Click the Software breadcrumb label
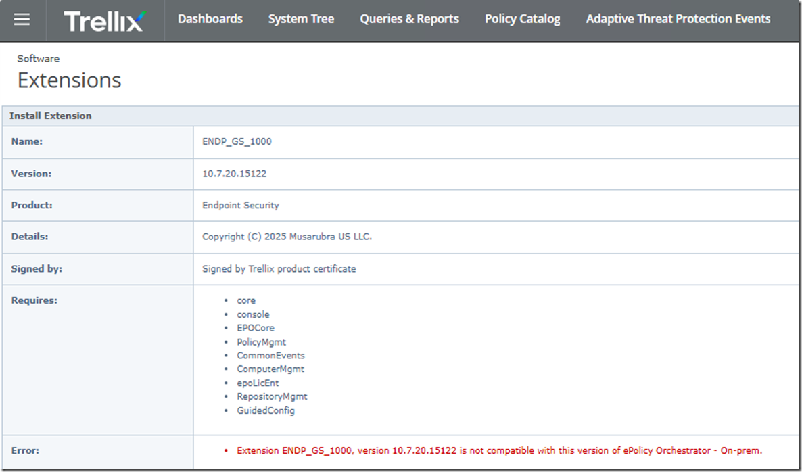The height and width of the screenshot is (472, 802). pyautogui.click(x=39, y=59)
